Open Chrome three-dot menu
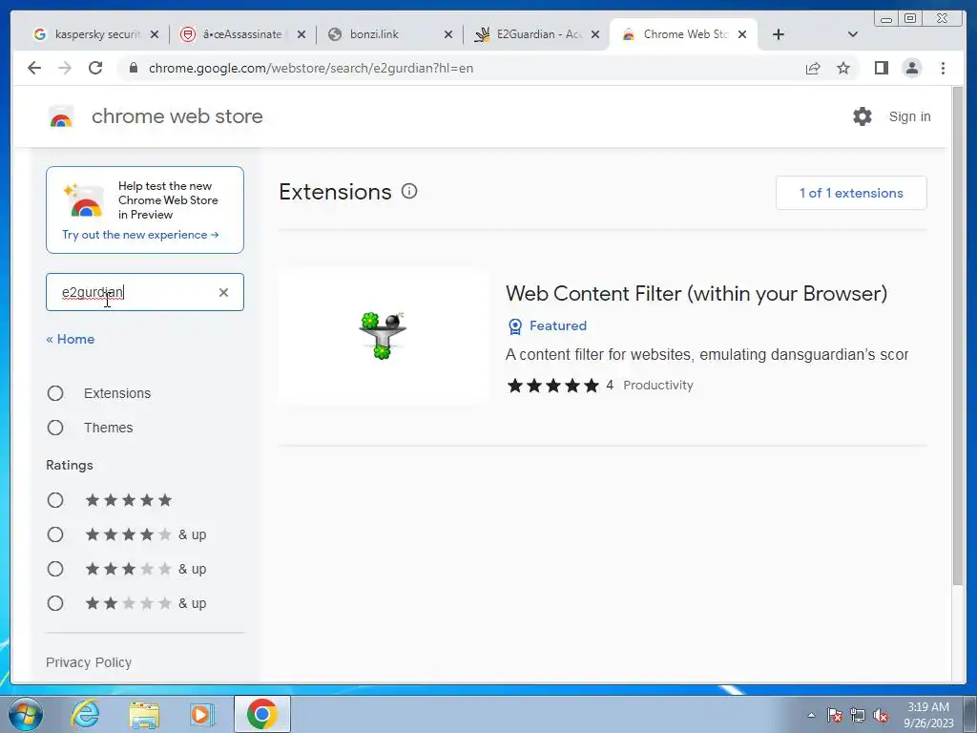 [943, 68]
